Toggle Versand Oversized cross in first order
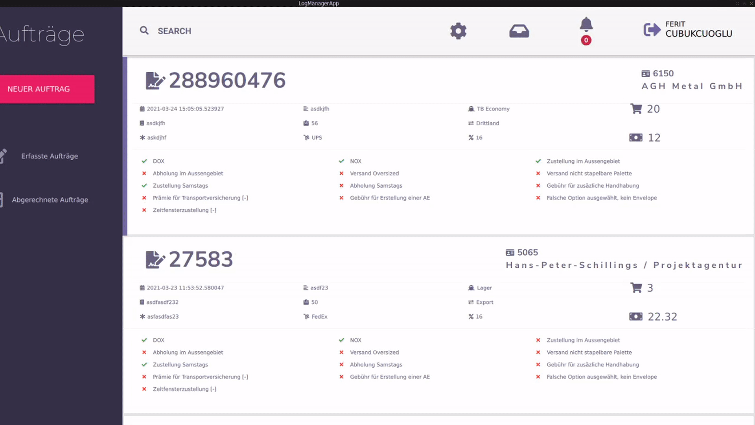Image resolution: width=755 pixels, height=425 pixels. tap(341, 174)
